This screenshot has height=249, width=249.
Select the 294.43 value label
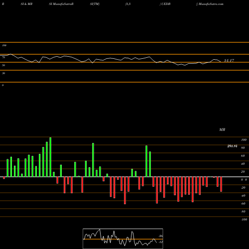232,146
